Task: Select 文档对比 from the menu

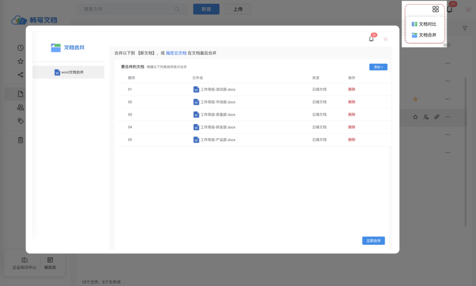Action: tap(424, 24)
